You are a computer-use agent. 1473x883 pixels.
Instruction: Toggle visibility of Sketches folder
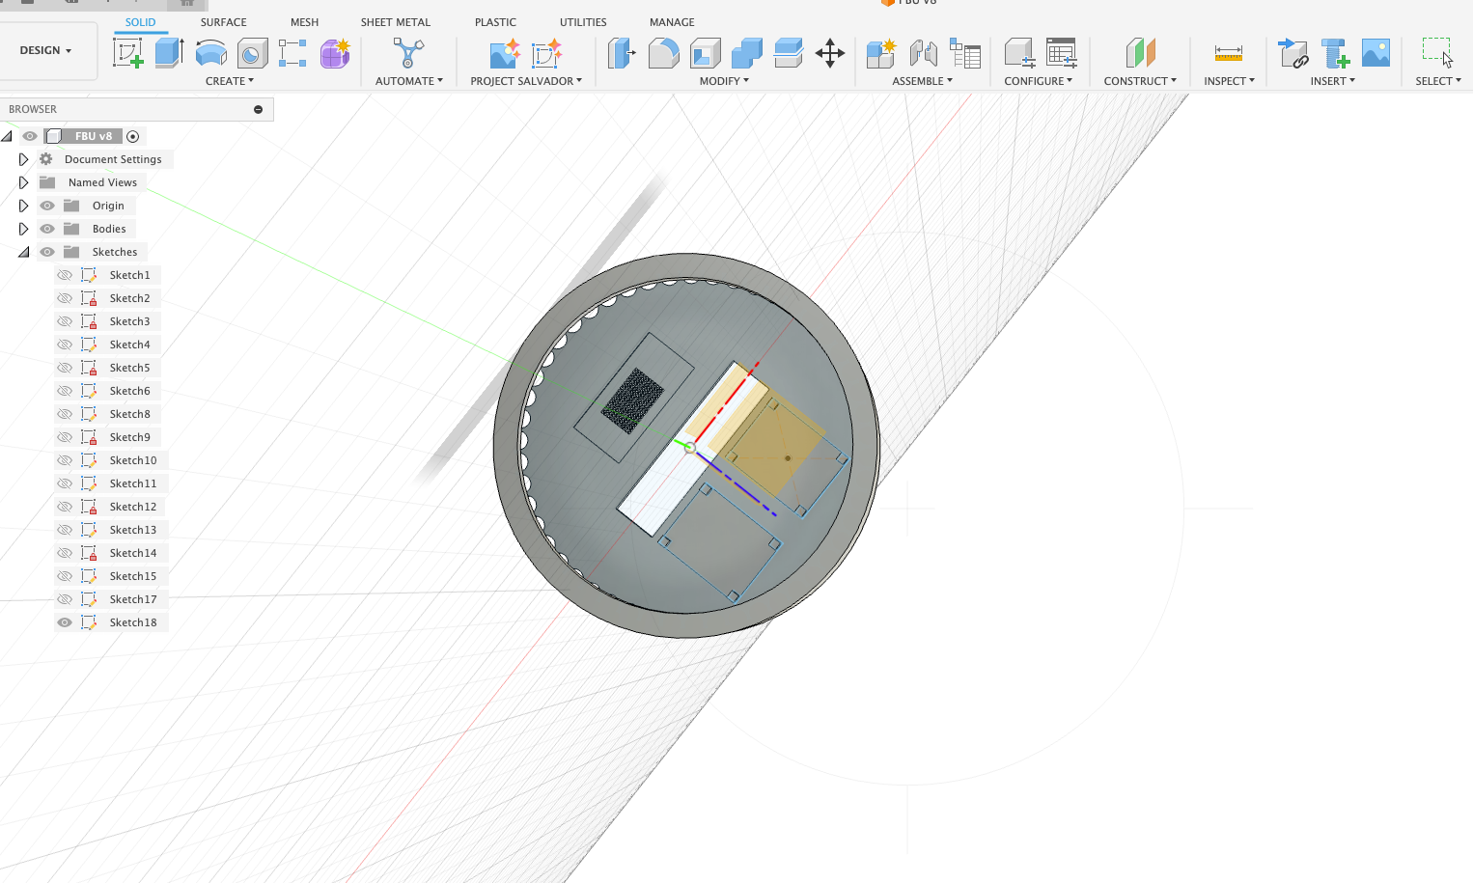pyautogui.click(x=47, y=252)
